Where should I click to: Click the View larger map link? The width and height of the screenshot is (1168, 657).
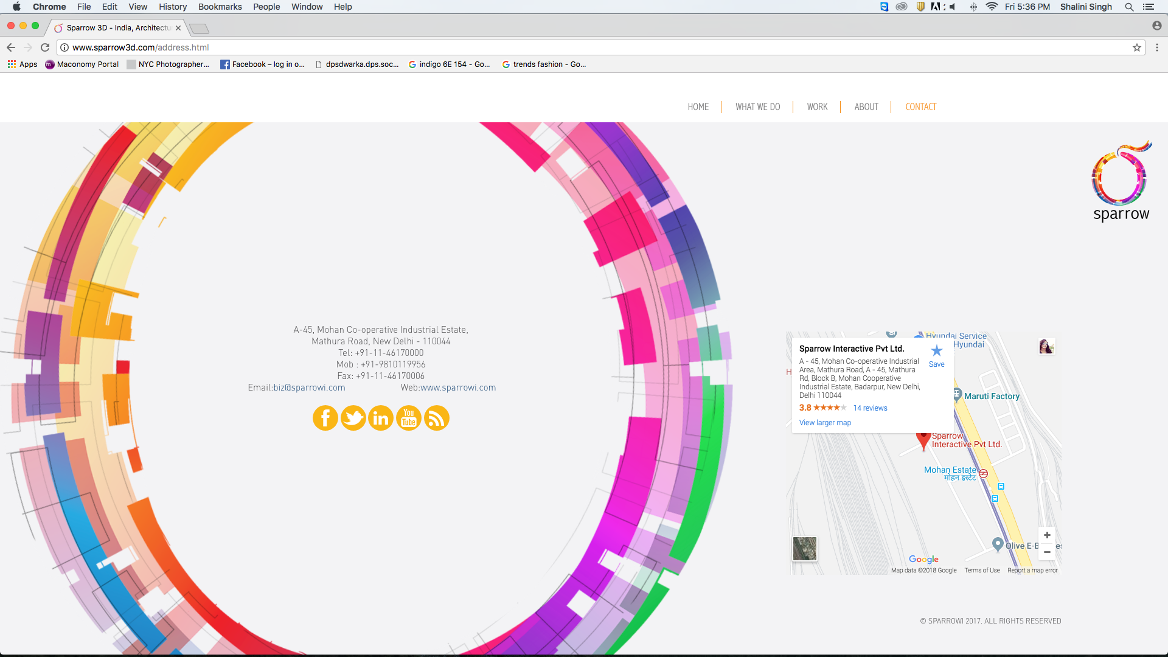click(825, 423)
